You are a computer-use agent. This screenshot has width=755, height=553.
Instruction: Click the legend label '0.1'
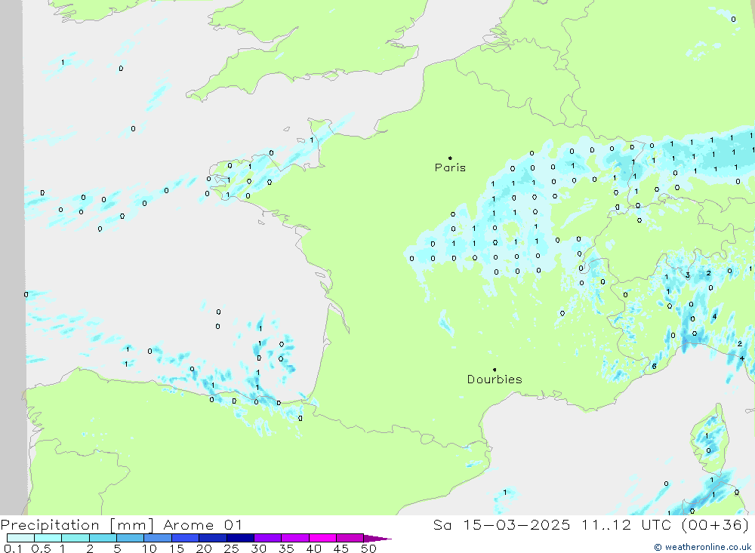[13, 548]
